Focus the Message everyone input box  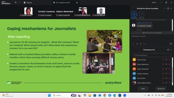pyautogui.click(x=151, y=36)
